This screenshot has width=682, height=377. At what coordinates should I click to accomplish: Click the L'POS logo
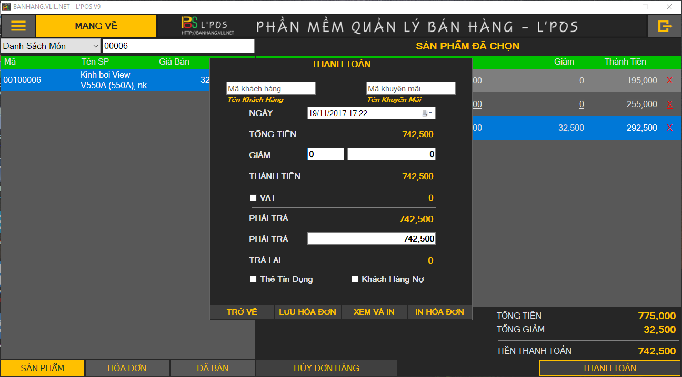pyautogui.click(x=207, y=26)
